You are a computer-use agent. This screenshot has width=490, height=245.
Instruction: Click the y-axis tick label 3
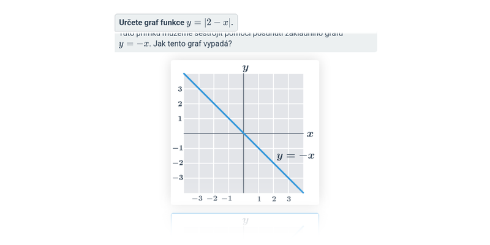pos(180,89)
